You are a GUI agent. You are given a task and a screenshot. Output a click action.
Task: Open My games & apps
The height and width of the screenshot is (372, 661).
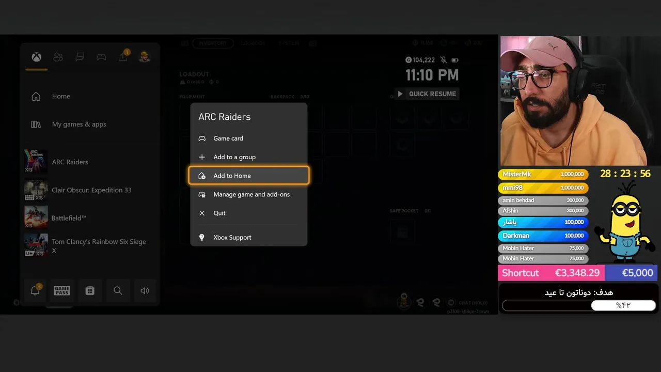point(90,124)
